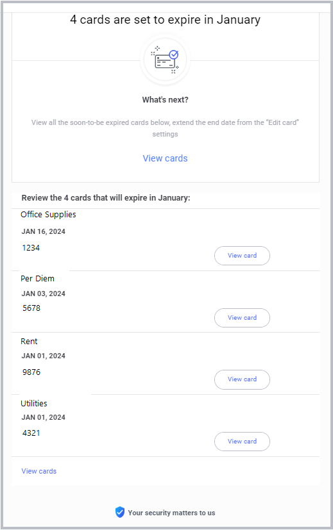
Task: Click the blue security shield icon
Action: point(120,512)
